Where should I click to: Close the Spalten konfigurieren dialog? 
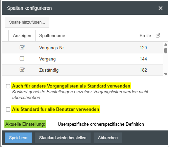[161, 8]
